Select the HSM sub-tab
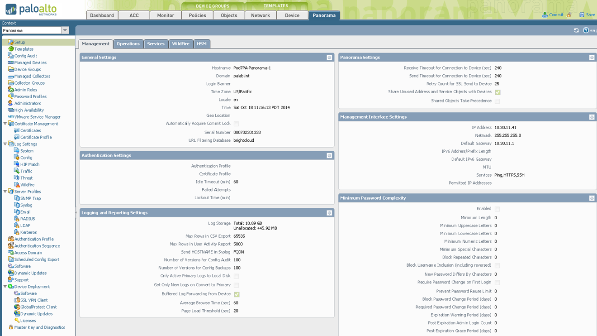This screenshot has width=597, height=336. coord(202,43)
